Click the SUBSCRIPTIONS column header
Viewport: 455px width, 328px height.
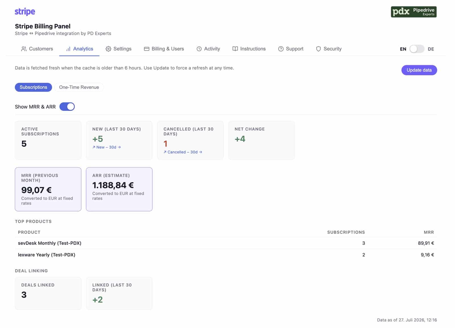click(x=346, y=232)
